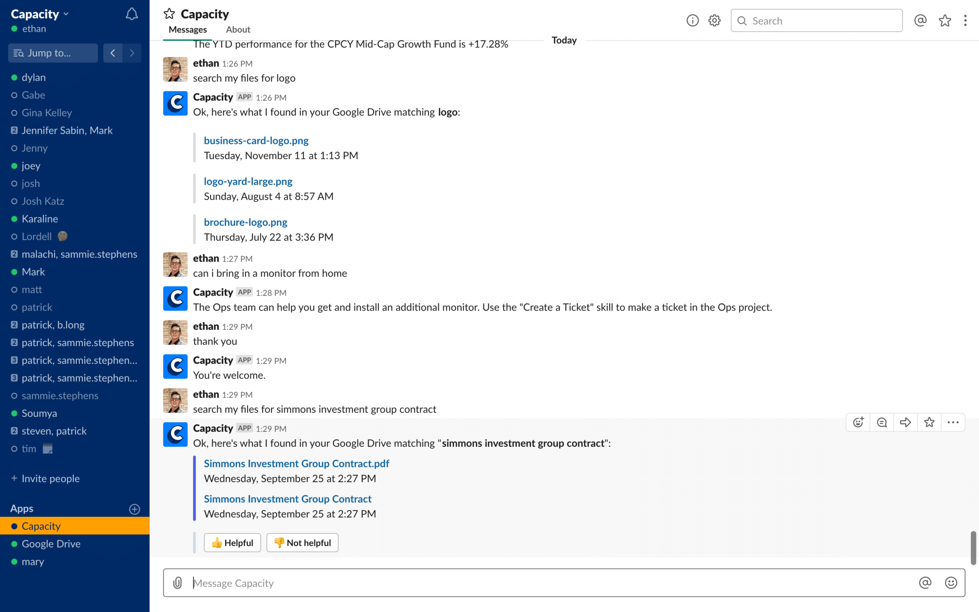Viewport: 979px width, 612px height.
Task: Open mentions and reactions at-icon
Action: click(920, 21)
